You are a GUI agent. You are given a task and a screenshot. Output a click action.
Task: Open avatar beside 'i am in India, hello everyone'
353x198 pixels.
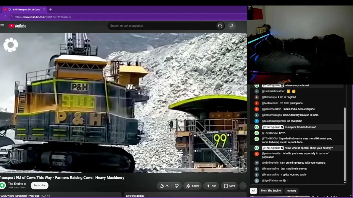257,109
